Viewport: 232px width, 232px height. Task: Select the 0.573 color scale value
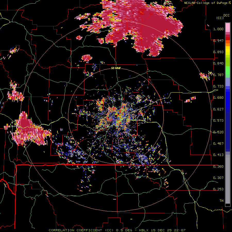[x=218, y=121]
